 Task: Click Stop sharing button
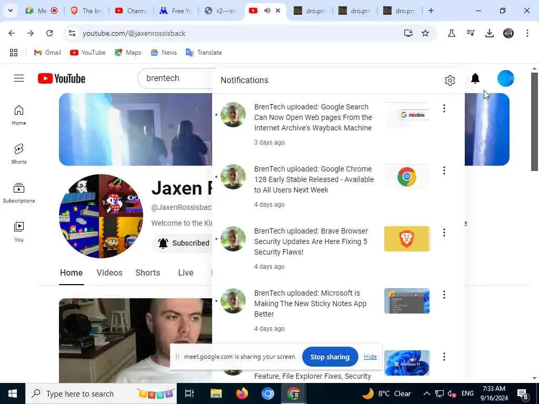330,357
